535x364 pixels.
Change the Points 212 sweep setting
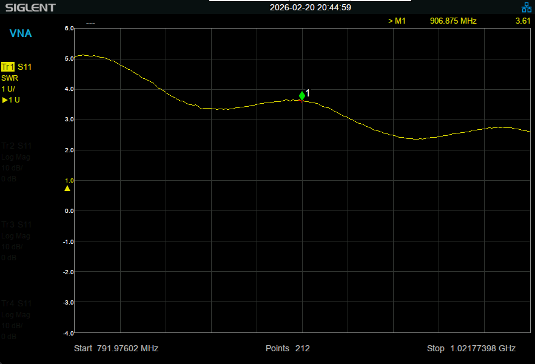(288, 348)
